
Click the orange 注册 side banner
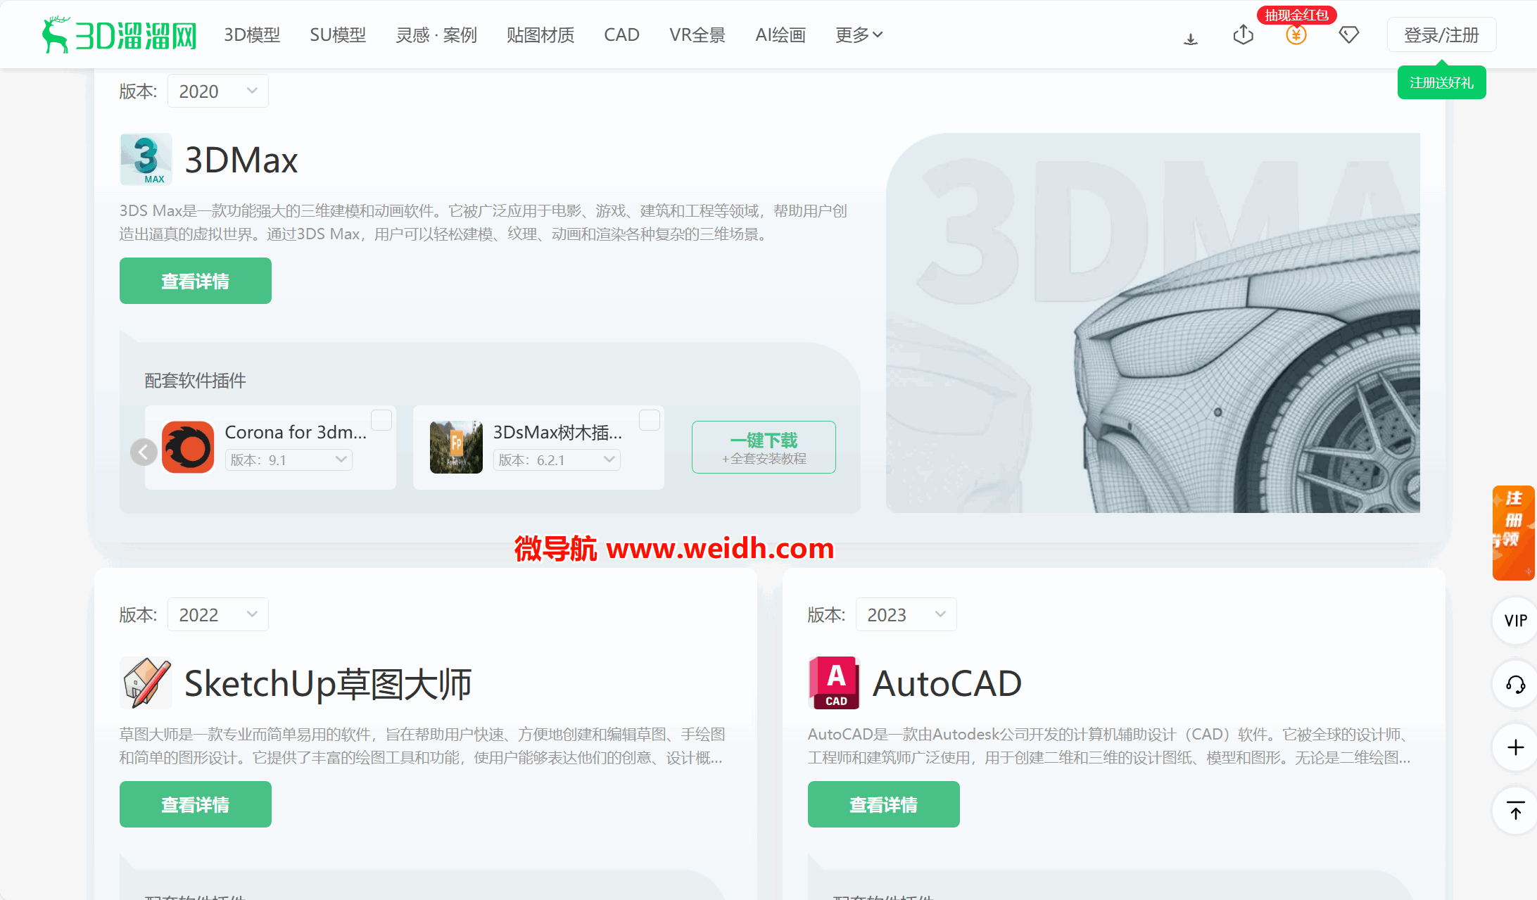pos(1514,533)
